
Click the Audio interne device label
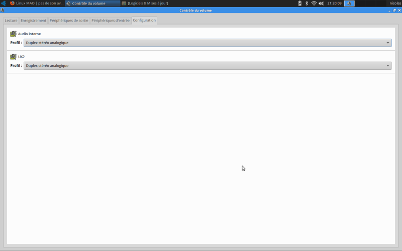point(29,34)
